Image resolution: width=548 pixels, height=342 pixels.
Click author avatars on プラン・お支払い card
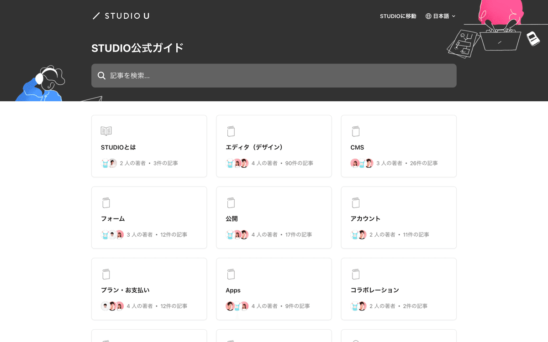click(112, 306)
